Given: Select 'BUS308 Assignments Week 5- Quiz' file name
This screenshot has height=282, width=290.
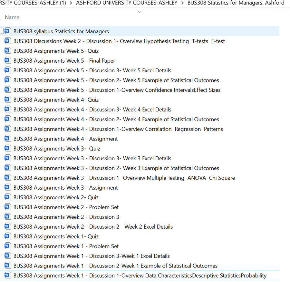Looking at the screenshot, I should (56, 51).
